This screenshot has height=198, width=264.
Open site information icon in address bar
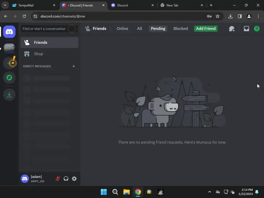35,16
